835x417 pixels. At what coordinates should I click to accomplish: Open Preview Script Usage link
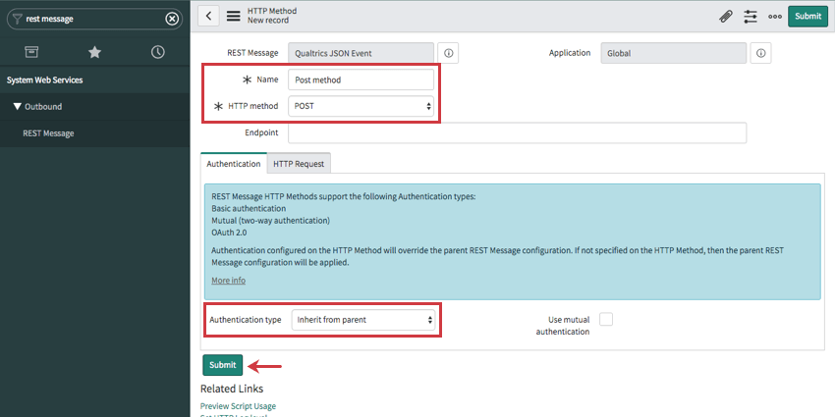coord(238,406)
